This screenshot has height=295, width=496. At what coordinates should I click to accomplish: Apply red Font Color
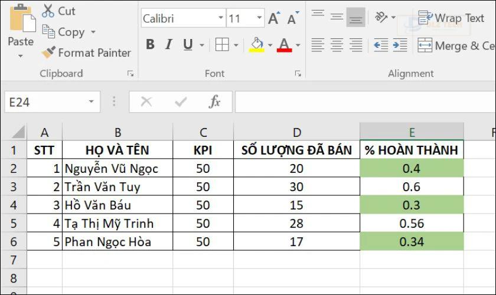pos(285,45)
